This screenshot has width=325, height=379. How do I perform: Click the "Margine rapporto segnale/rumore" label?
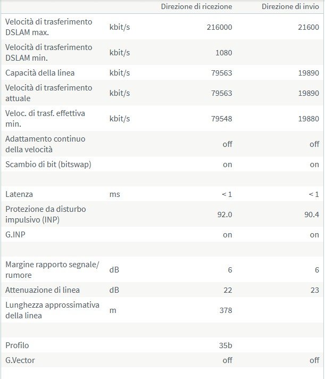click(52, 270)
